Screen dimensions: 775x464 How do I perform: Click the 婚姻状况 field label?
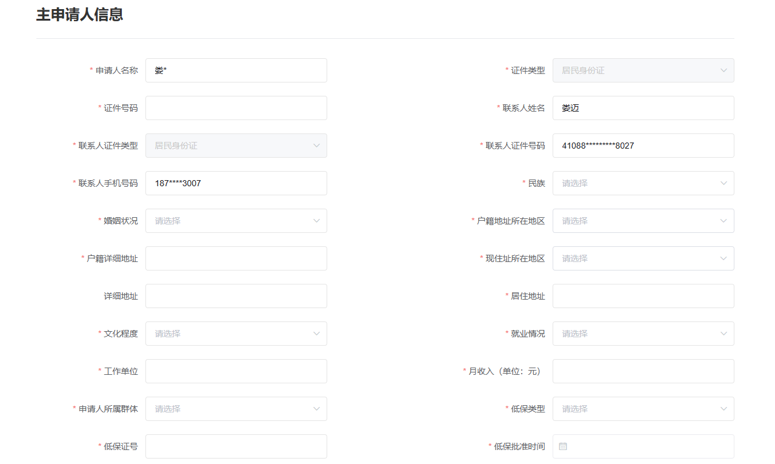[121, 221]
